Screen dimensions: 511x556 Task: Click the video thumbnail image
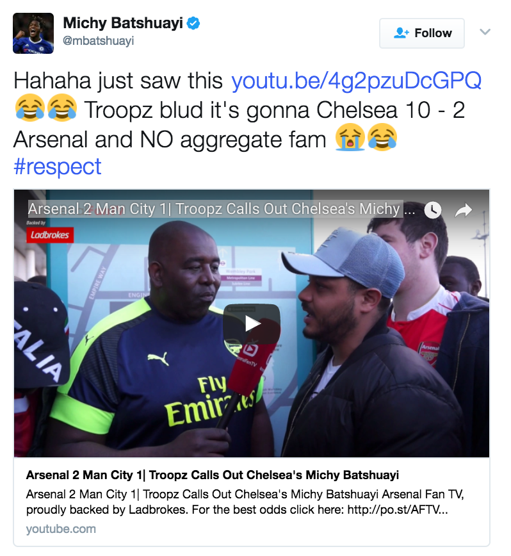[x=252, y=323]
